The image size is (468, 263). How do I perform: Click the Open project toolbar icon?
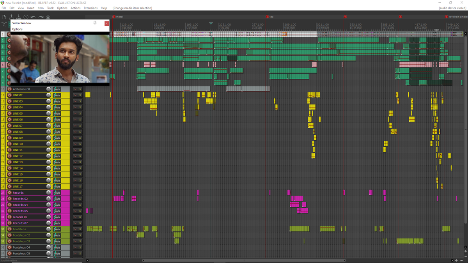pos(11,17)
